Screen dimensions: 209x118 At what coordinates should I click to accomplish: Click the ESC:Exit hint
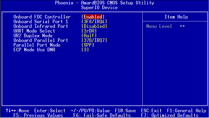point(151,111)
